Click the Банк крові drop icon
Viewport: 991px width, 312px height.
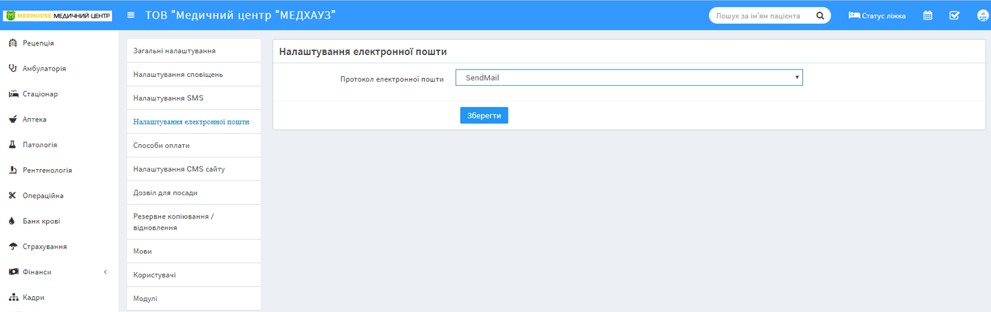click(x=12, y=221)
